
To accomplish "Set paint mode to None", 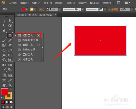I will (11, 102).
